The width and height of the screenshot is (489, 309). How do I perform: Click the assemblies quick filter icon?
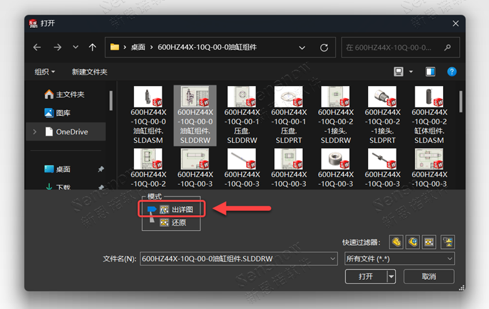[x=413, y=242]
